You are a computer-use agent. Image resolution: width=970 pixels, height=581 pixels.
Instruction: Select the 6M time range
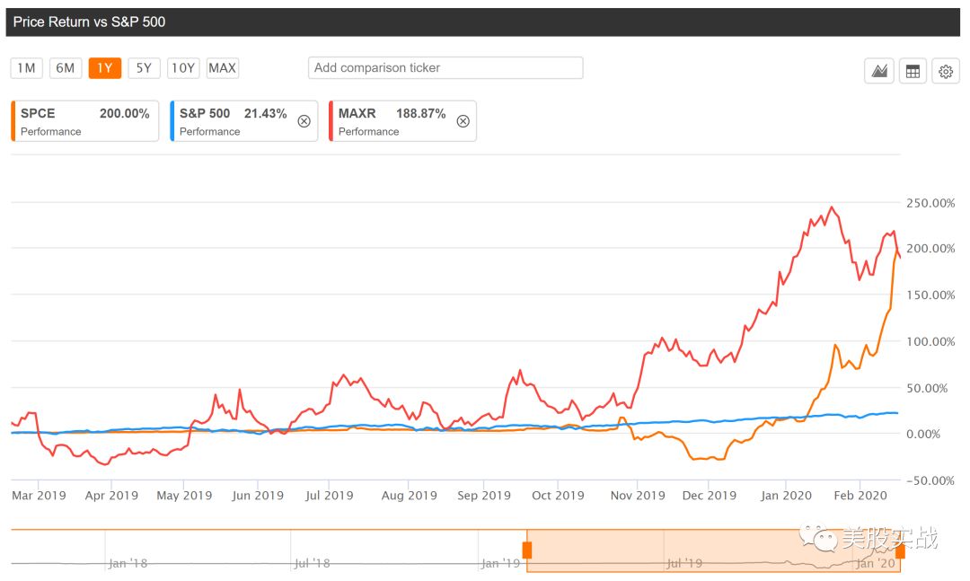click(x=66, y=68)
